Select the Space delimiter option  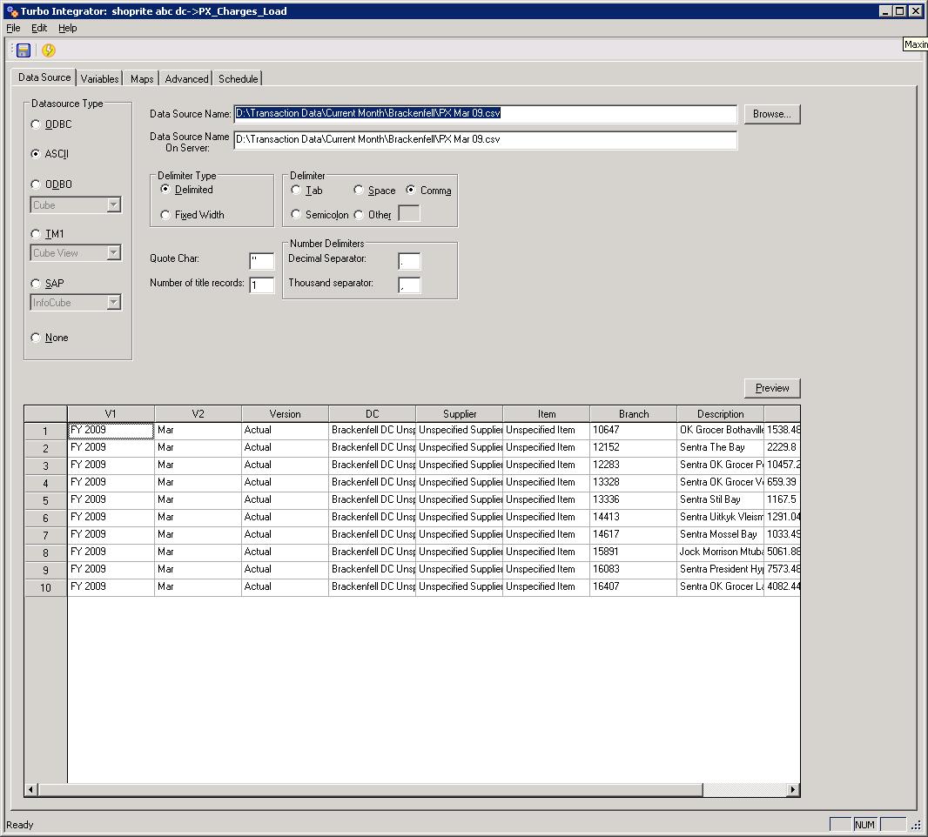tap(358, 190)
